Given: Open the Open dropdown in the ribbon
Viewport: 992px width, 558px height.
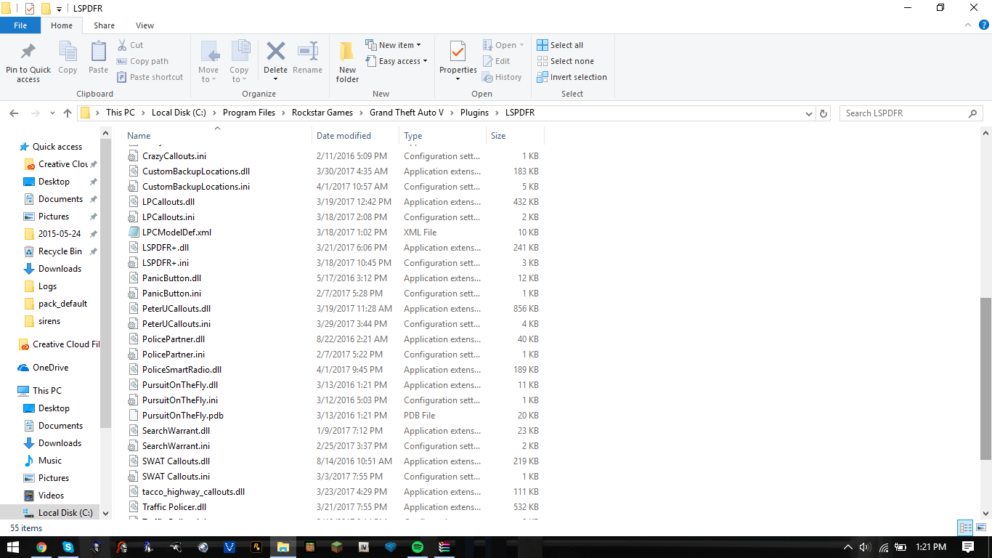Looking at the screenshot, I should coord(503,45).
